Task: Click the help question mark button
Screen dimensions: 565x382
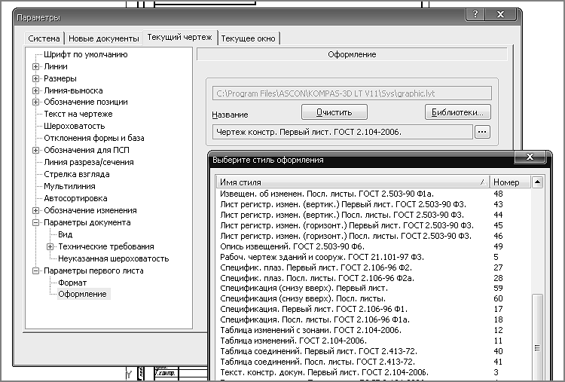Action: [x=475, y=14]
